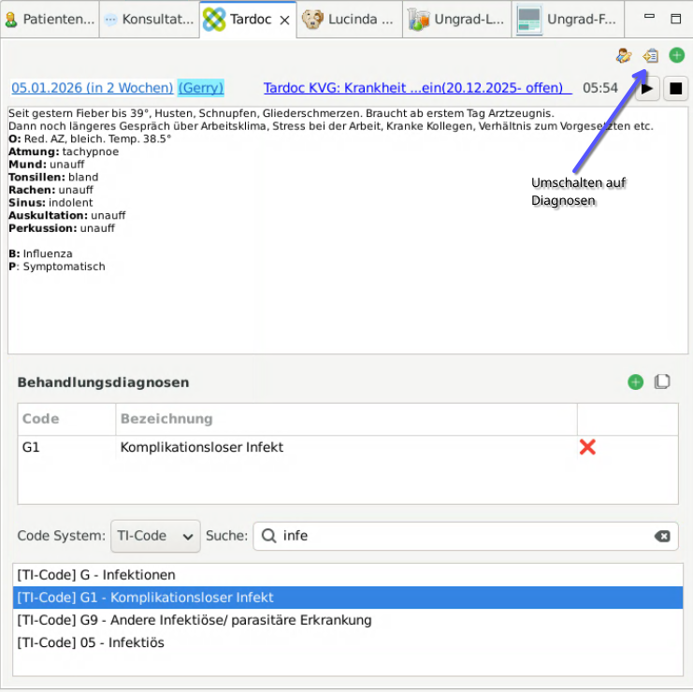Click the person with pencil icon
Image resolution: width=693 pixels, height=692 pixels.
[624, 56]
